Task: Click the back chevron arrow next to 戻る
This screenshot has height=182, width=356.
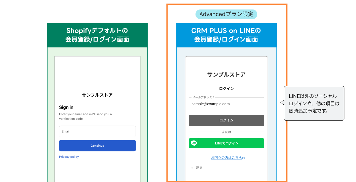Action: [192, 168]
